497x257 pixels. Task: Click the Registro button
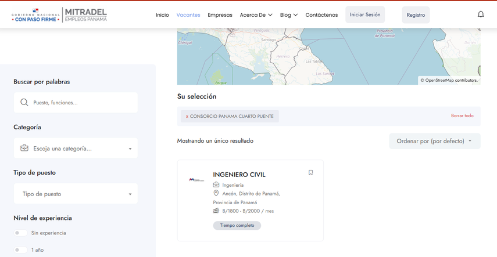416,15
